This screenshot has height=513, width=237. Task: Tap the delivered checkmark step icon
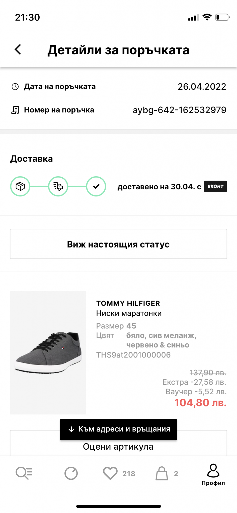point(96,186)
